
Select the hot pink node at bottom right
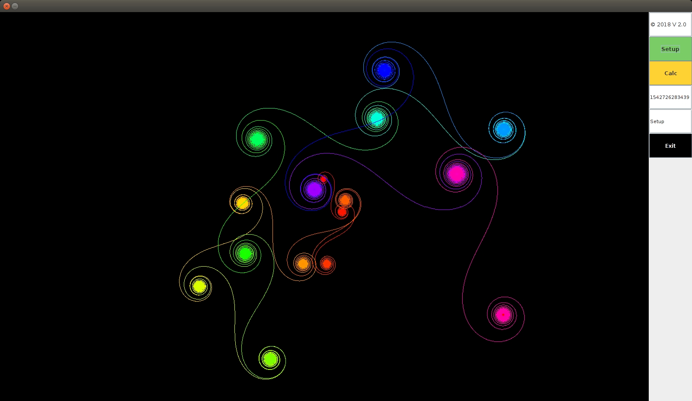coord(503,315)
